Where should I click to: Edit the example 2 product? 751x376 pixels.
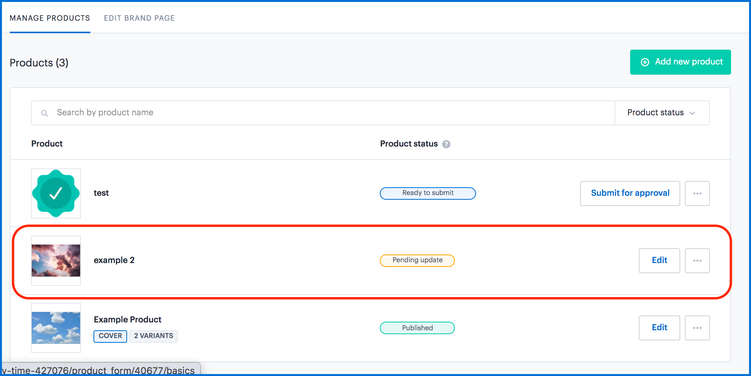click(659, 261)
